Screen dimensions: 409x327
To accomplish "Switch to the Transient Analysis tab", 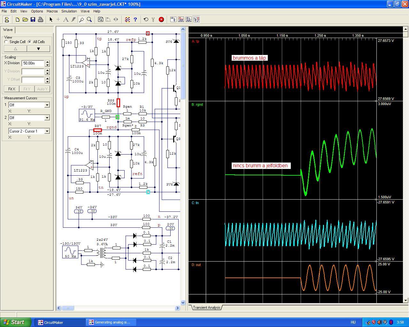I will (206, 308).
